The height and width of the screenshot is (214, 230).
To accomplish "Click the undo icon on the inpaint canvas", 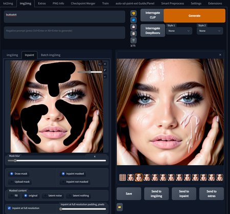I will click(x=100, y=64).
